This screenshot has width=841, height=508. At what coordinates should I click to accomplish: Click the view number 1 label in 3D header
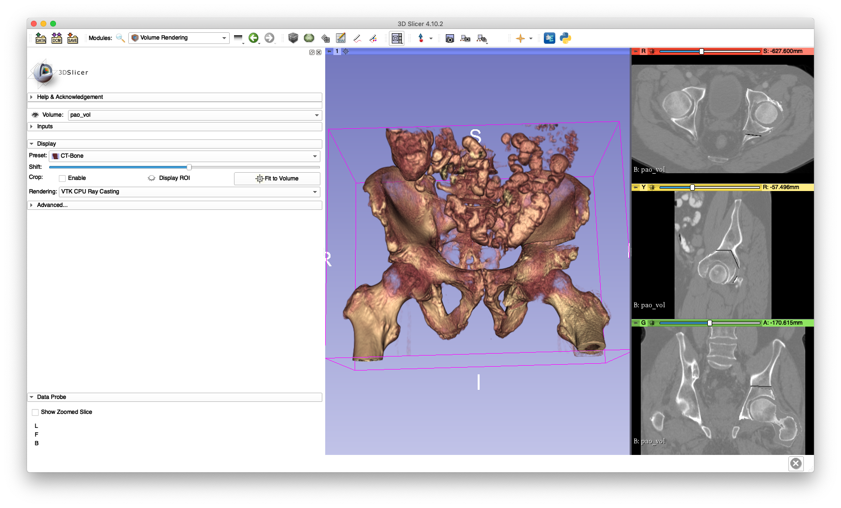tap(337, 51)
